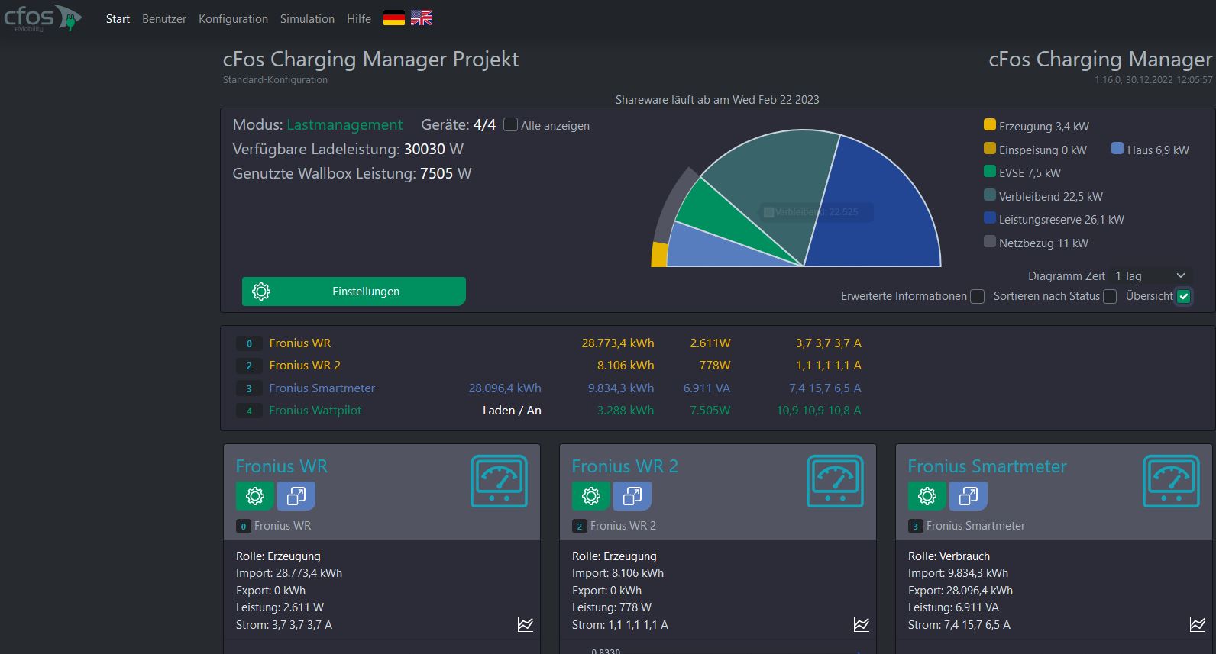The image size is (1216, 654).
Task: Click device number 0 badge in overview list
Action: (x=249, y=343)
